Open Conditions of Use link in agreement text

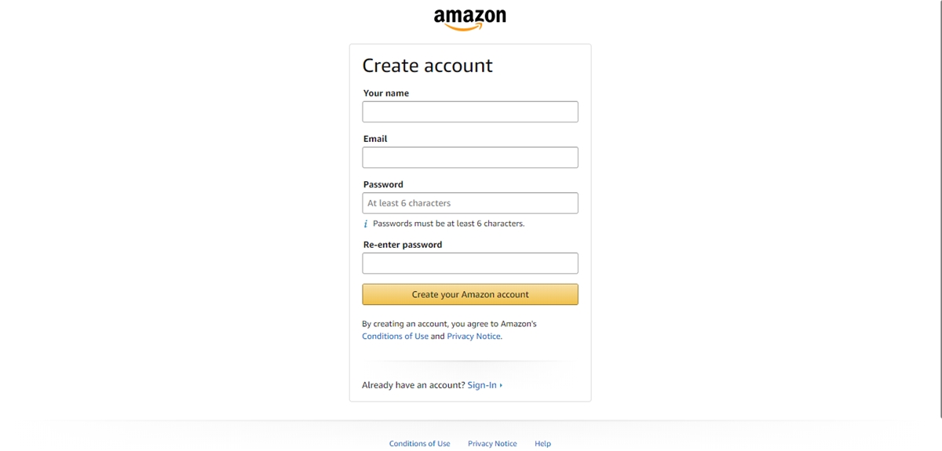point(395,336)
